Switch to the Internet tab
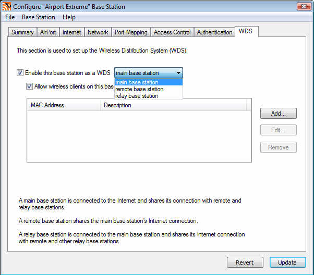The image size is (314, 275). (x=71, y=32)
